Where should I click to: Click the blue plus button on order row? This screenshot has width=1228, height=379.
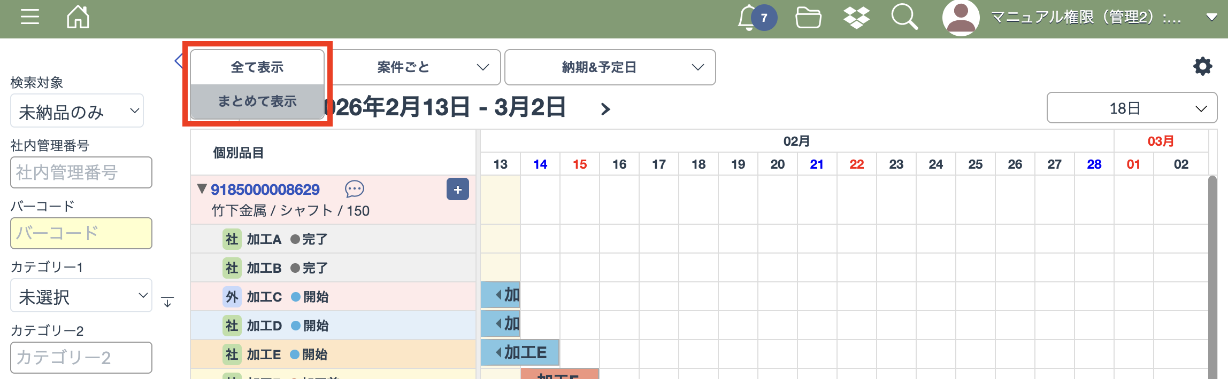pos(457,189)
